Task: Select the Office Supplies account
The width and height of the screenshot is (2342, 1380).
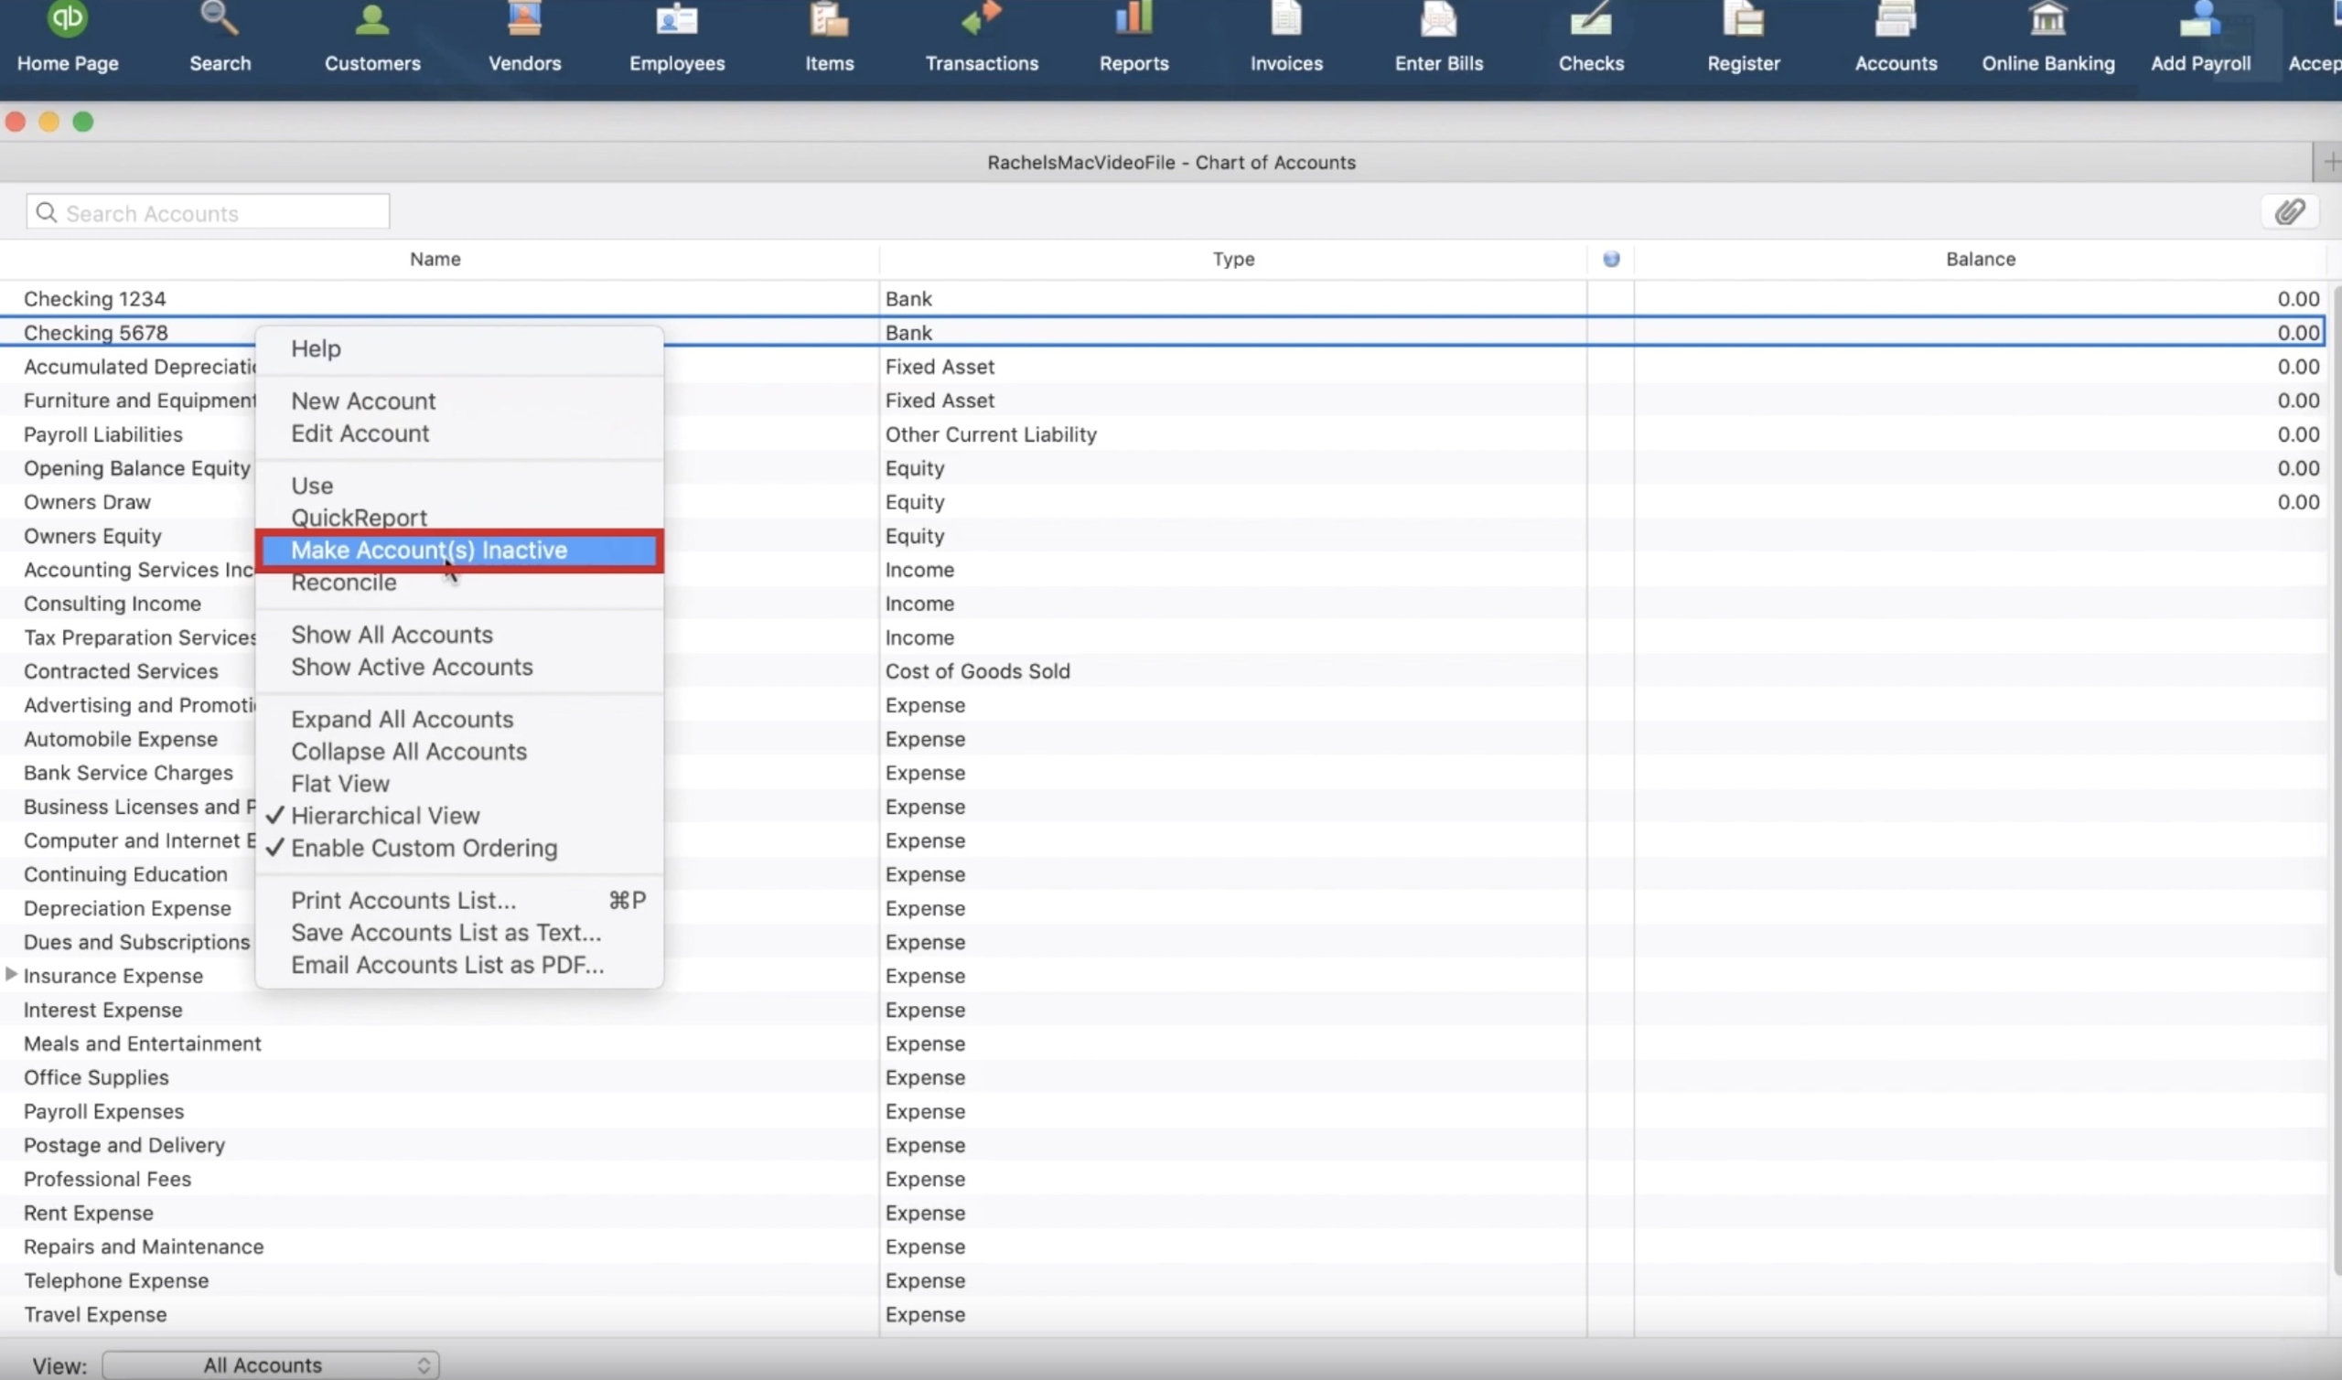Action: point(1163,1078)
